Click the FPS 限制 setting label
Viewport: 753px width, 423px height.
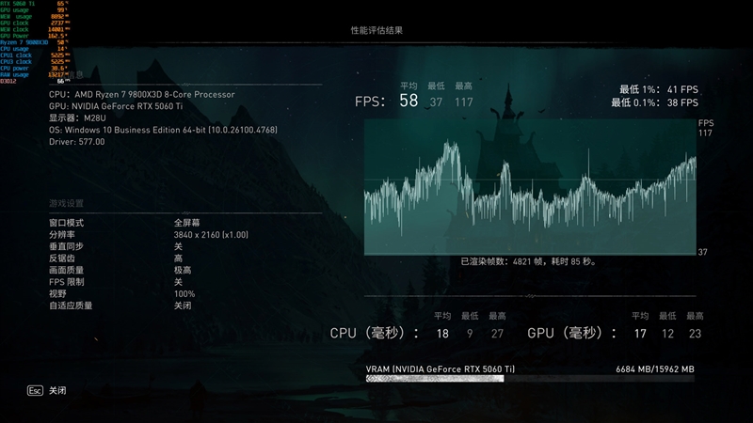pyautogui.click(x=66, y=282)
